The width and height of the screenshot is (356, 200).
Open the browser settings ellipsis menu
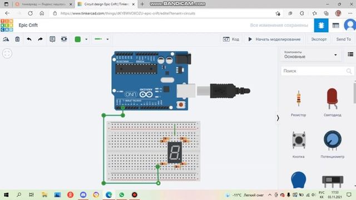(x=350, y=13)
